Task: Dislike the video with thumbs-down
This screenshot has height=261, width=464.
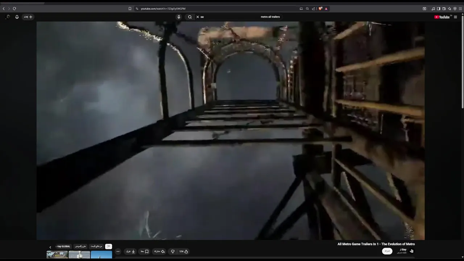Action: coord(173,251)
